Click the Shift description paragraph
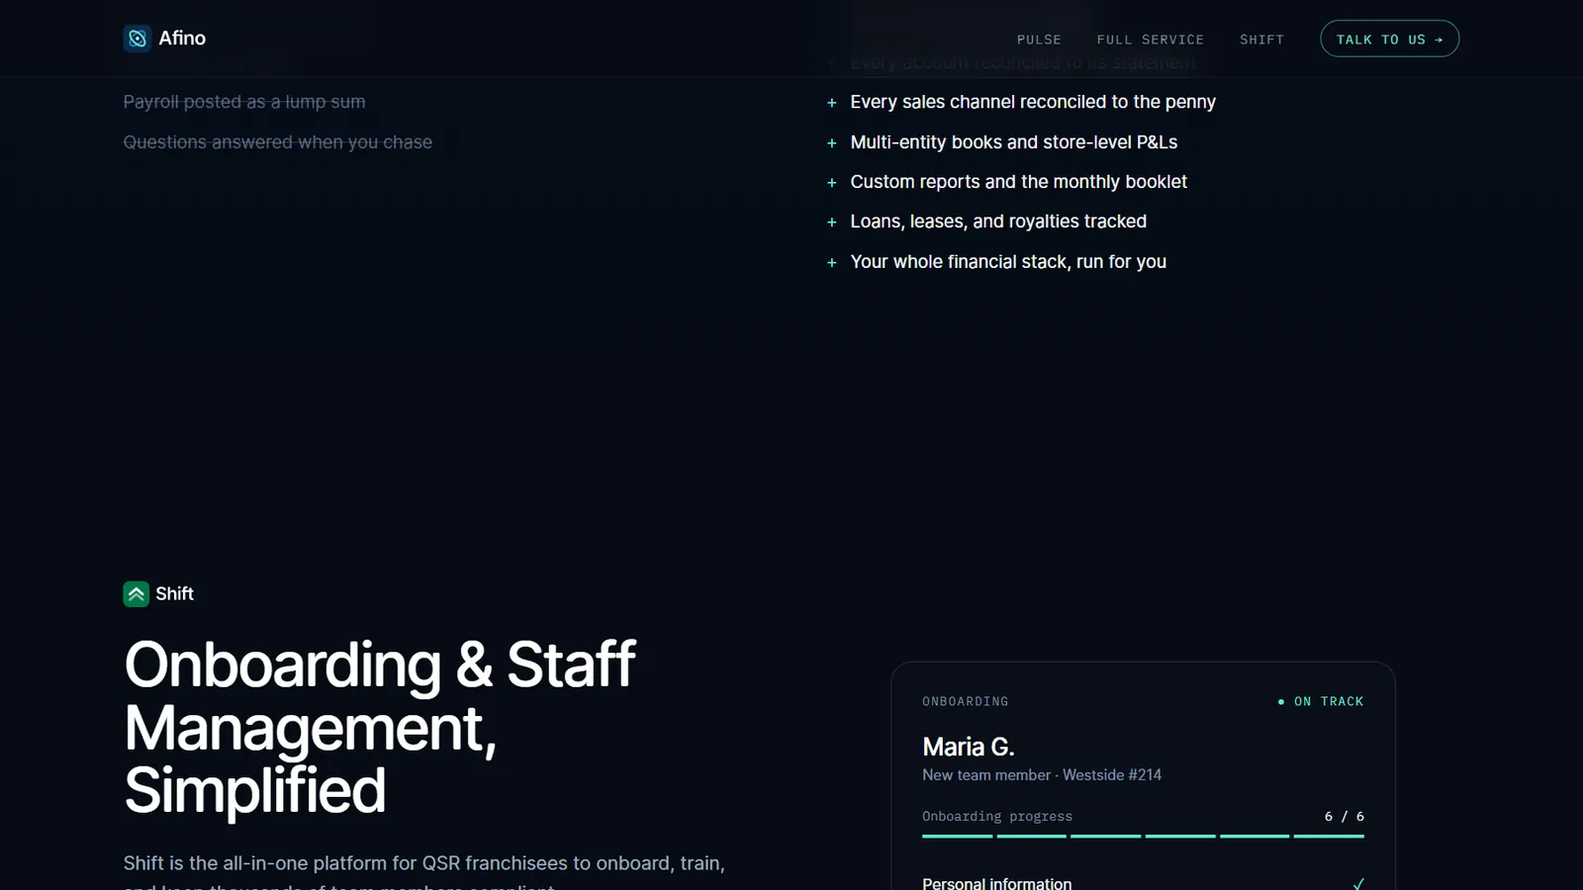This screenshot has width=1583, height=890. click(x=424, y=871)
